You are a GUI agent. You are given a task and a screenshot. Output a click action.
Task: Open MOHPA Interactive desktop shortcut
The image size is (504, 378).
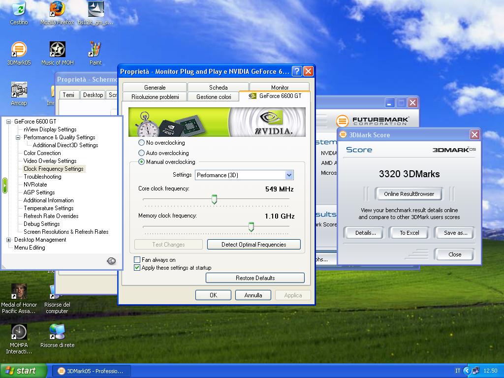19,340
